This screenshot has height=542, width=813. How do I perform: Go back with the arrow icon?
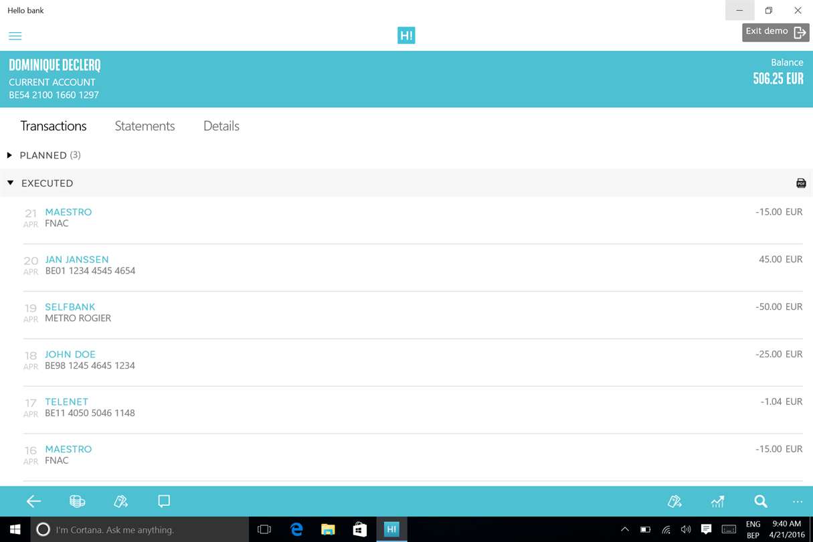(33, 501)
